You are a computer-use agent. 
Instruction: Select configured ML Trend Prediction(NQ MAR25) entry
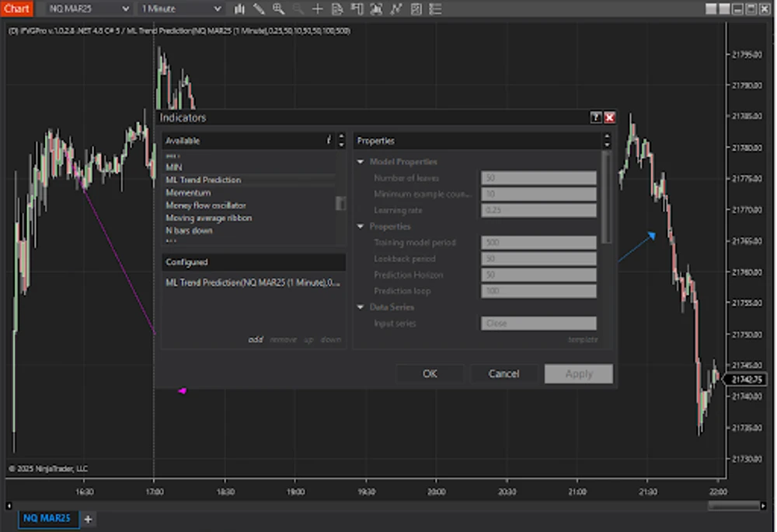click(253, 282)
